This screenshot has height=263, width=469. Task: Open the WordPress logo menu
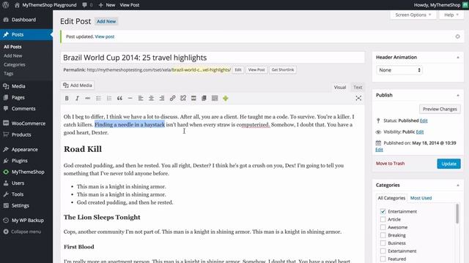(6, 5)
